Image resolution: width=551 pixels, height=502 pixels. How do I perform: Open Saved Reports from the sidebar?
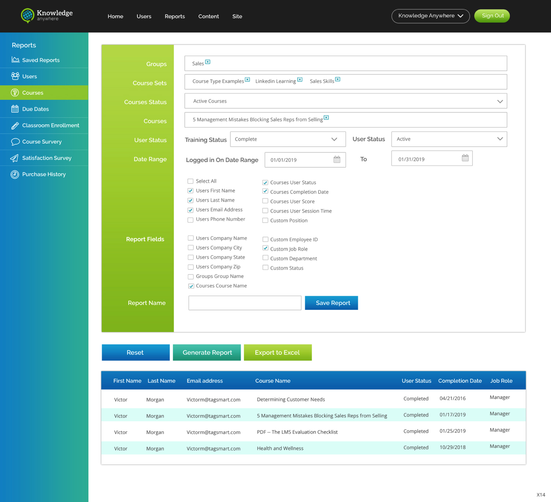[x=40, y=60]
